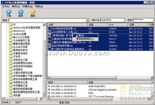
Task: Select the 矮人DOS工具箱 folder icon
Action: [11, 37]
